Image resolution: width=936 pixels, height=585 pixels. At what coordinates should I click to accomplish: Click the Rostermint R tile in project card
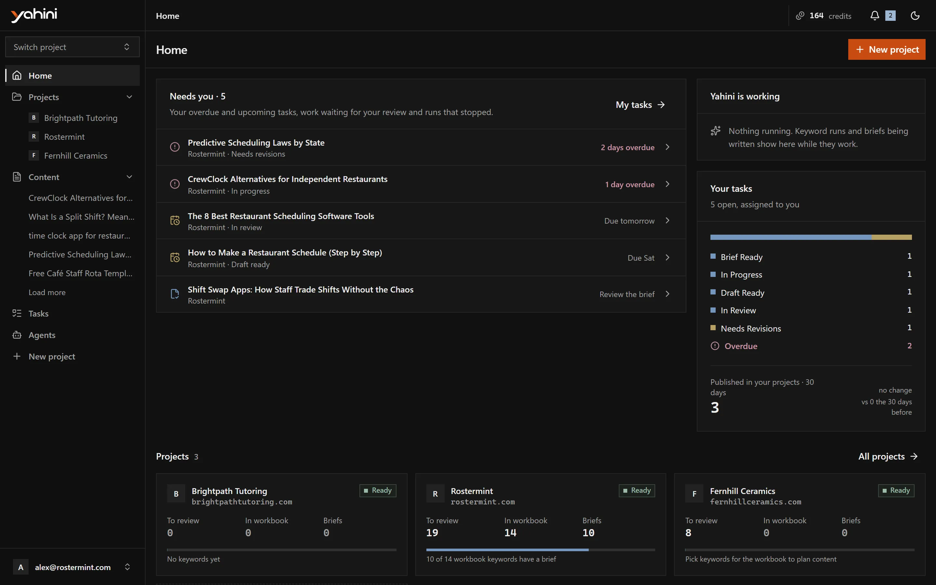(x=435, y=494)
